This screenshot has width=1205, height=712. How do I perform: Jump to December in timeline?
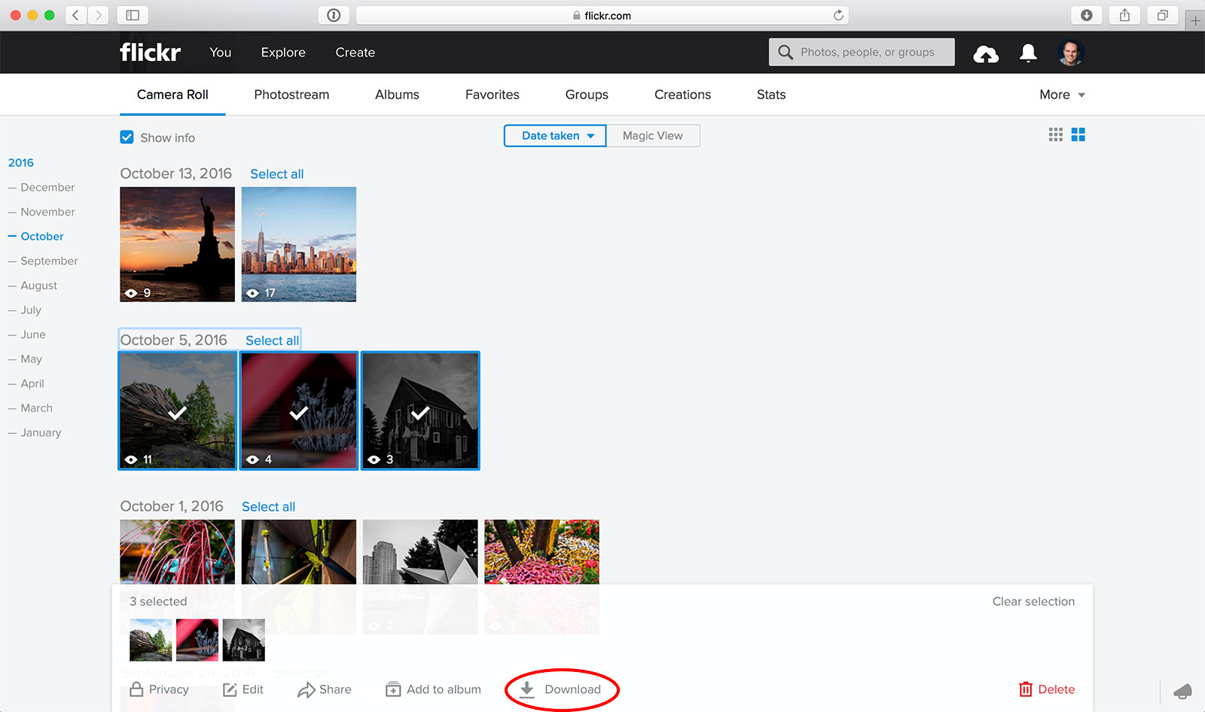pyautogui.click(x=47, y=187)
